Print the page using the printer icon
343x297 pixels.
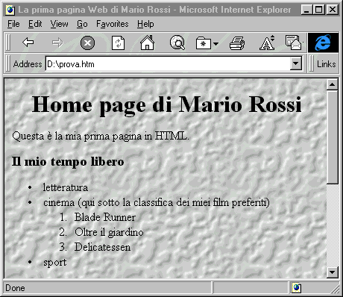coord(237,43)
